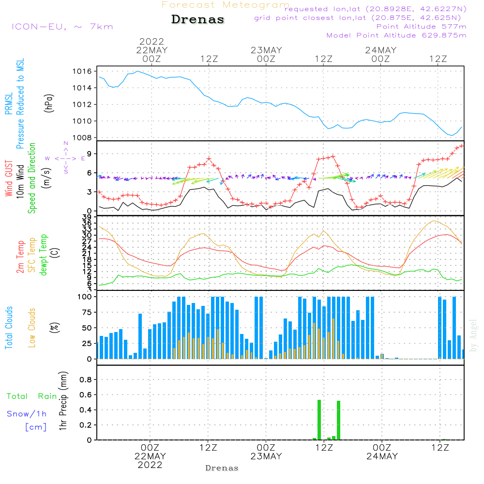Click the 'E' on the compass rose
Screen dimensions: 484x484
(x=83, y=159)
